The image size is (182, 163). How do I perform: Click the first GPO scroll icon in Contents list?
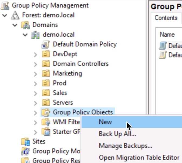[x=163, y=46]
